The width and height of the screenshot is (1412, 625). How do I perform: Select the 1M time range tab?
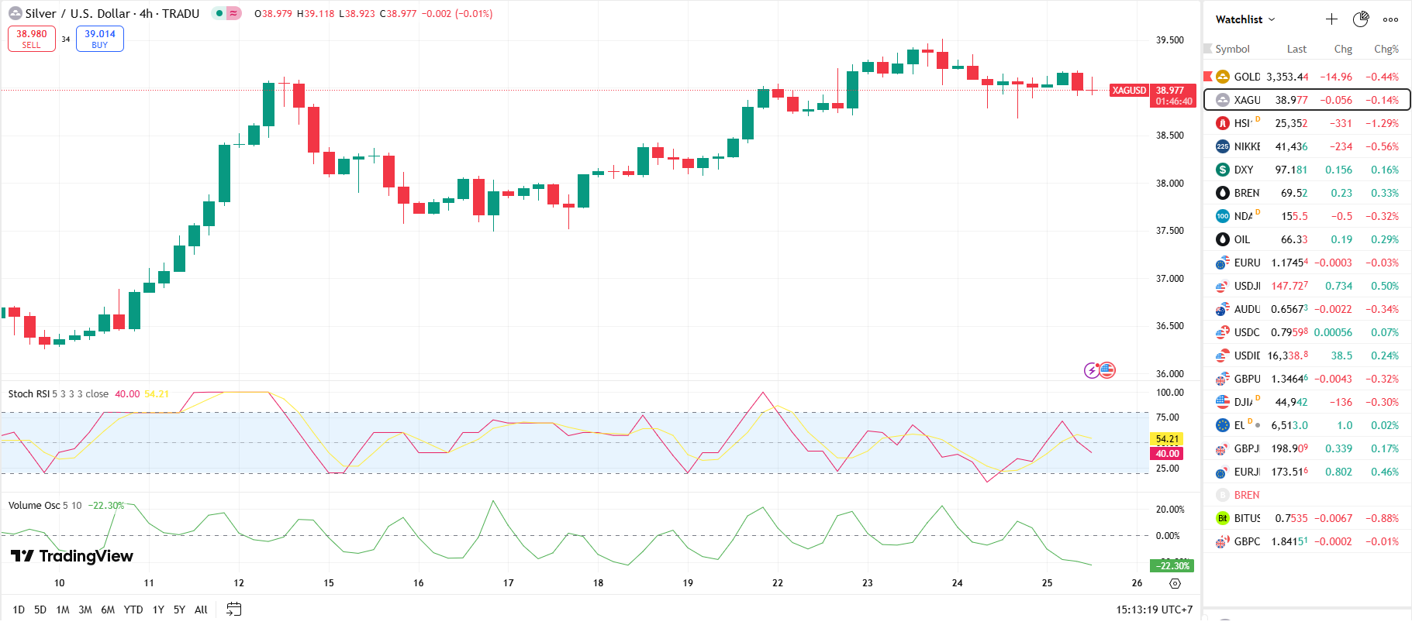[63, 610]
